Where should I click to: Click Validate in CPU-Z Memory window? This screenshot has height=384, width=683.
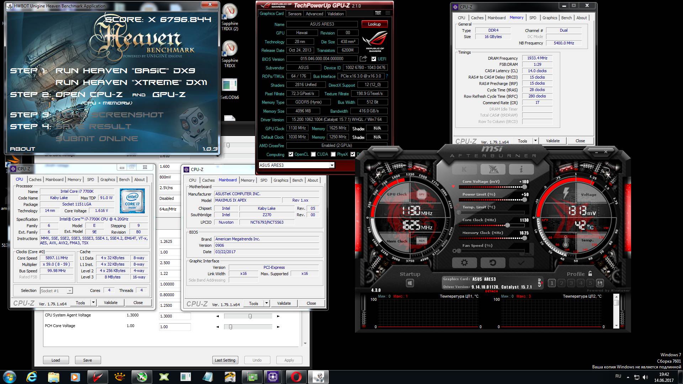[553, 141]
